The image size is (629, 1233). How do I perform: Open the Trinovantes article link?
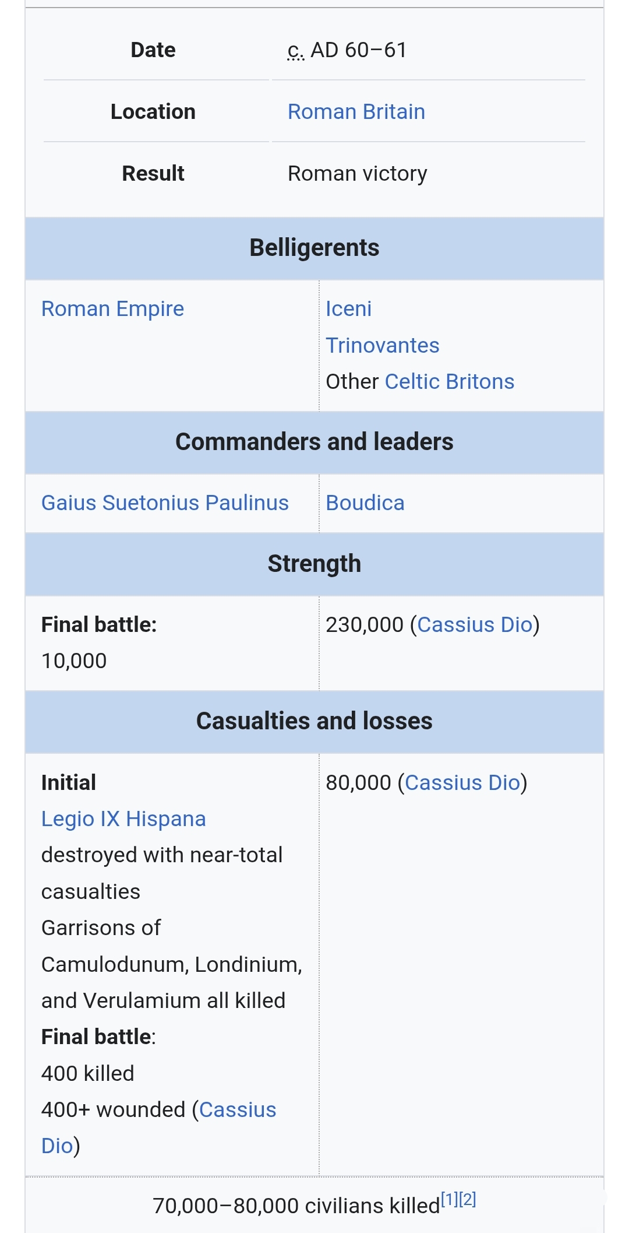point(382,345)
